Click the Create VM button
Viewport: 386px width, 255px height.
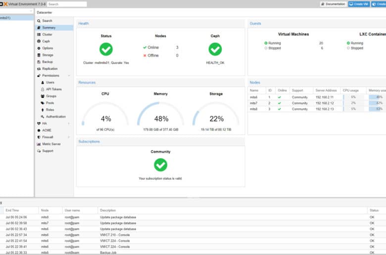point(359,4)
